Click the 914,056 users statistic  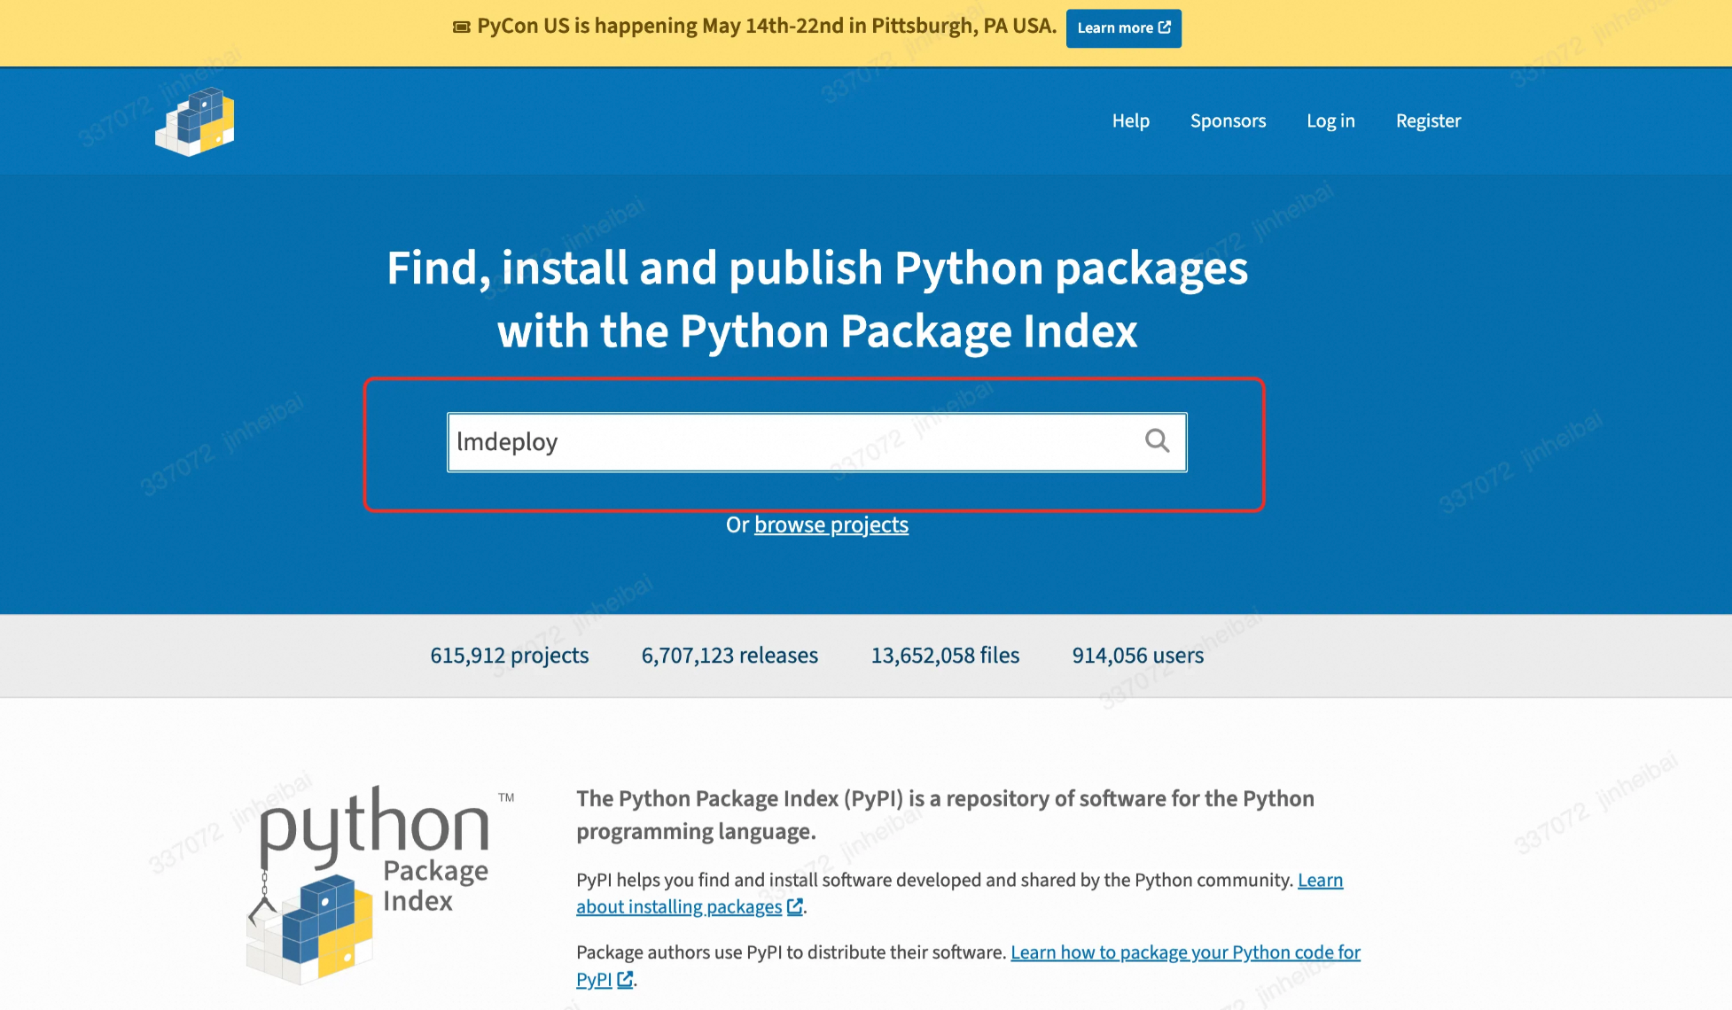pyautogui.click(x=1137, y=656)
